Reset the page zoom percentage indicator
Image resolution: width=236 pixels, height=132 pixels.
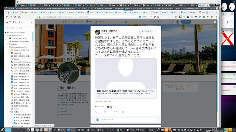[x=145, y=17]
